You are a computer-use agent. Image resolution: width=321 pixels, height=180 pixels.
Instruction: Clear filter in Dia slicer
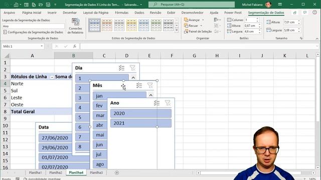132,68
